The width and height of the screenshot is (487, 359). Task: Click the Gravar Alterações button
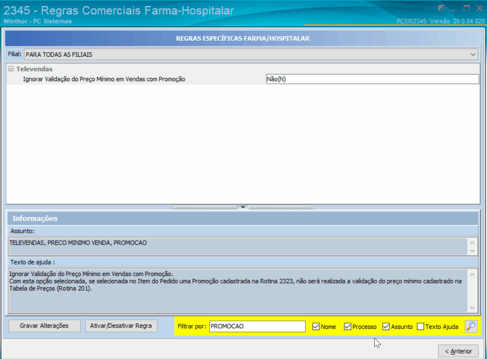click(x=45, y=326)
